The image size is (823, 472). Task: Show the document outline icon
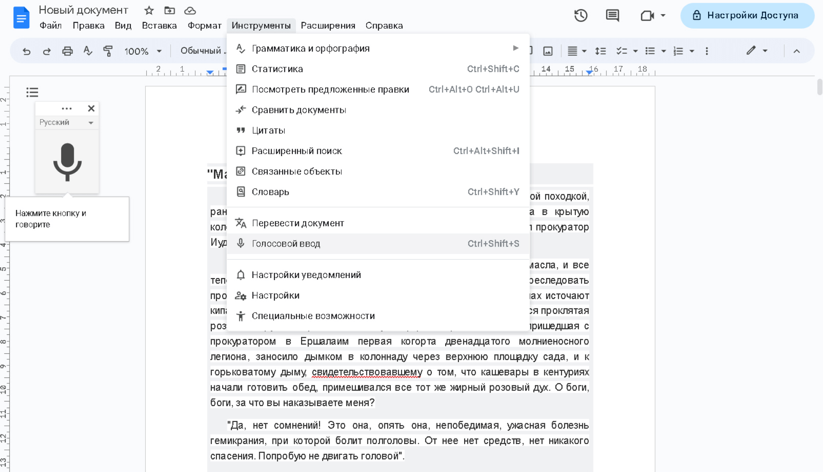32,92
